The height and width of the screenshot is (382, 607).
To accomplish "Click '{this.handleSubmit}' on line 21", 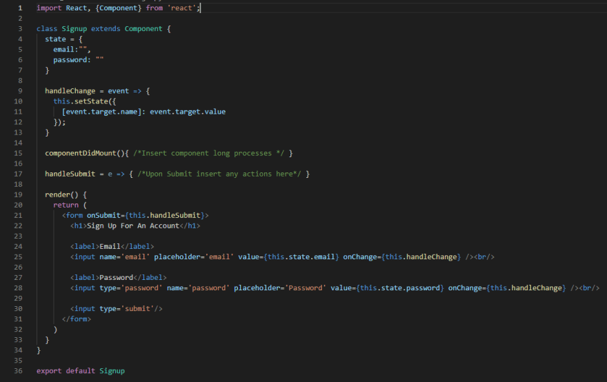I will point(165,216).
